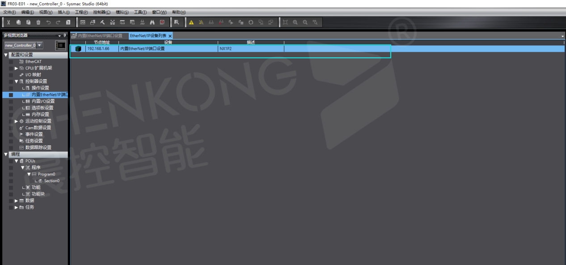Click the Undo arrow toolbar icon
566x265 pixels.
pos(48,22)
